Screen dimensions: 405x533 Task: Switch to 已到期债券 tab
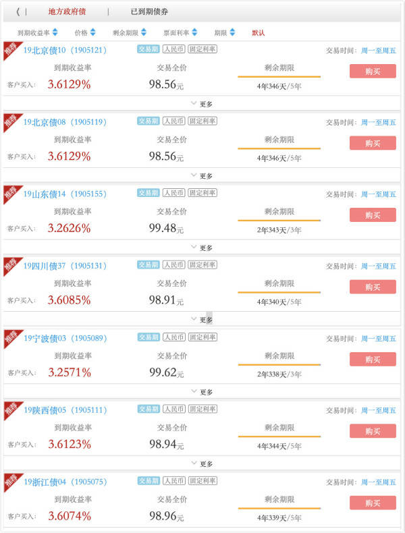[x=149, y=11]
